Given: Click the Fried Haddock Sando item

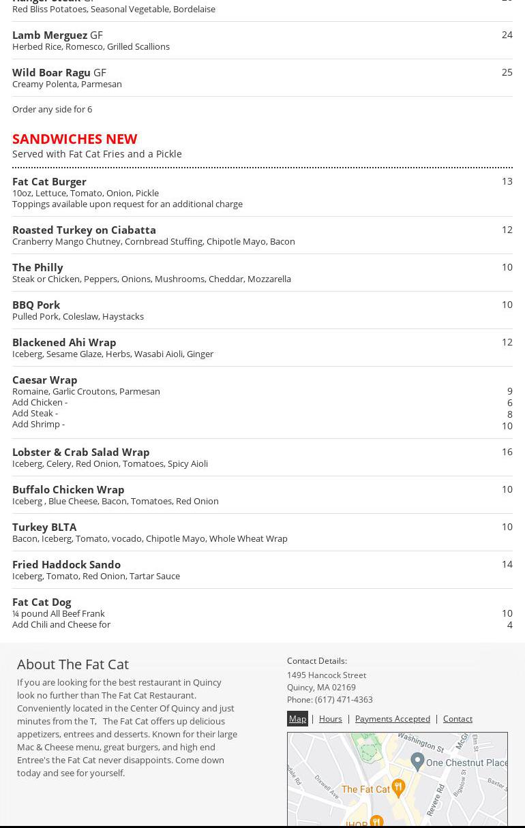Looking at the screenshot, I should click(66, 565).
